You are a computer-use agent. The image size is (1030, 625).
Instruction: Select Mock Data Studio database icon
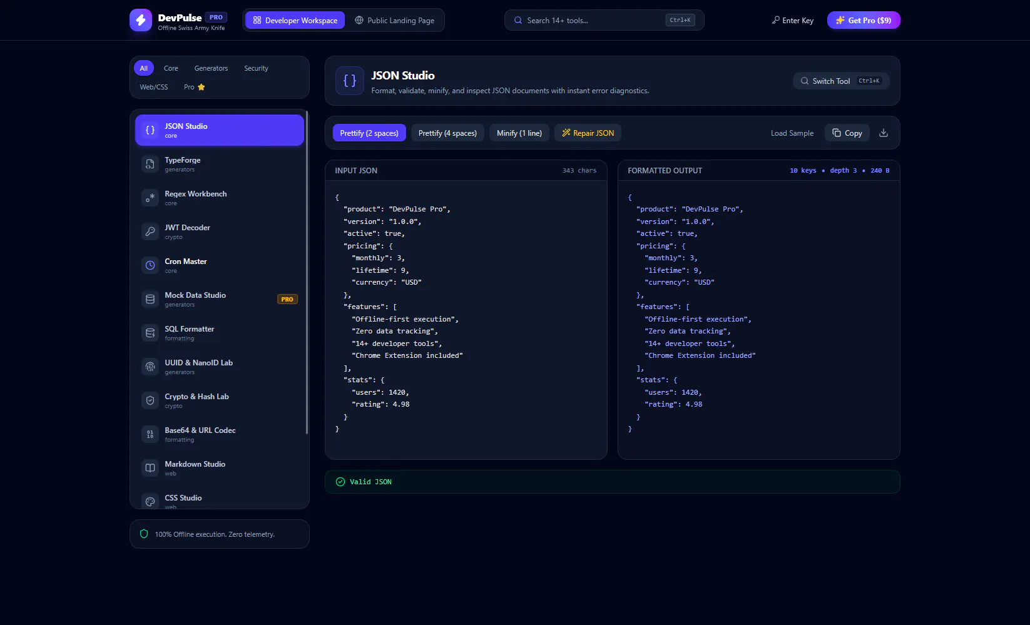coord(150,299)
